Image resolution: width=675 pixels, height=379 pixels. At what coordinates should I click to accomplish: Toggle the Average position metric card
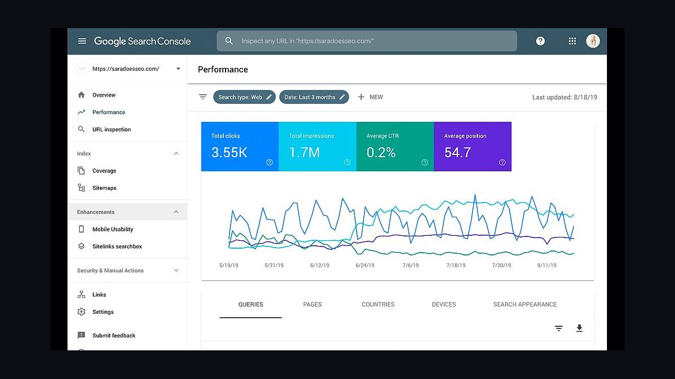pos(473,147)
